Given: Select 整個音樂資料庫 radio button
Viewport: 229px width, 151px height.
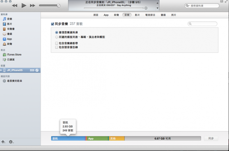Looking at the screenshot, I should coord(57,32).
